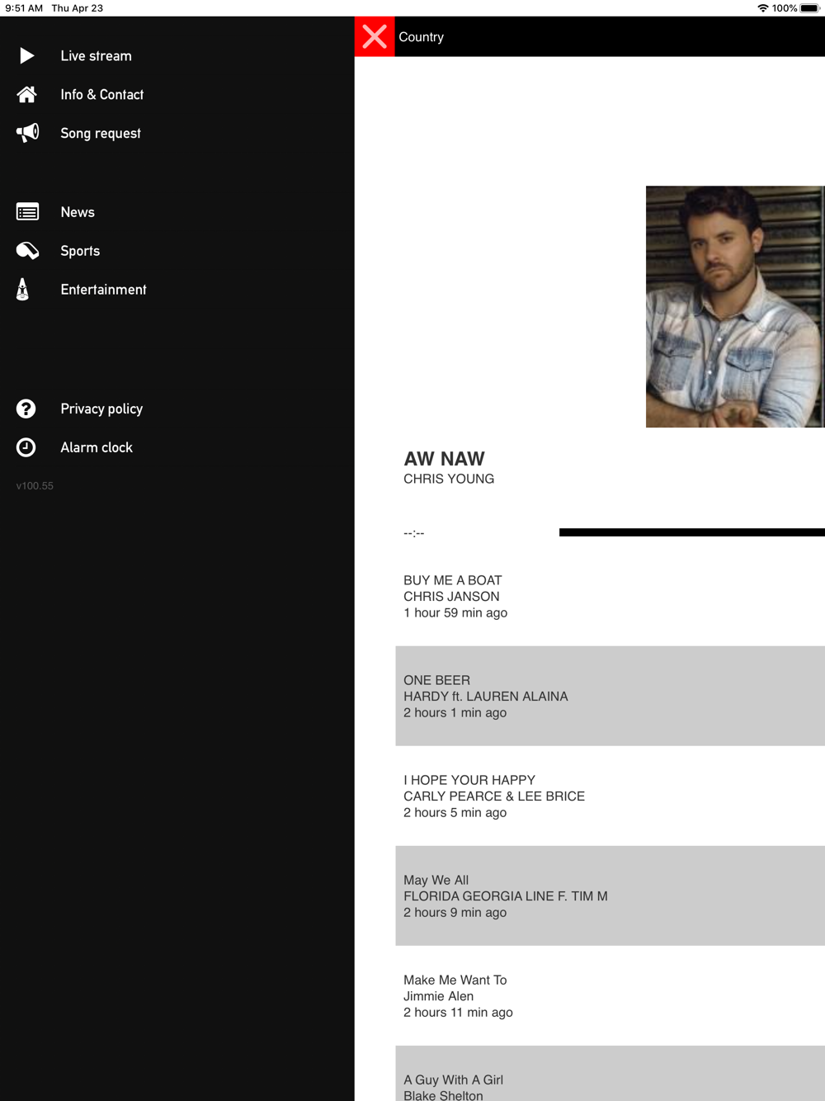This screenshot has height=1101, width=825.
Task: Open the Alarm clock icon
Action: point(26,447)
